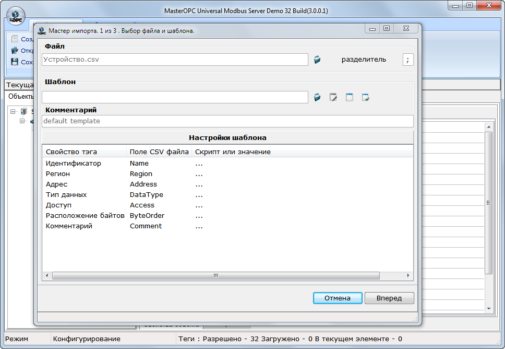Click the template icon with the green checkmark

tap(366, 97)
